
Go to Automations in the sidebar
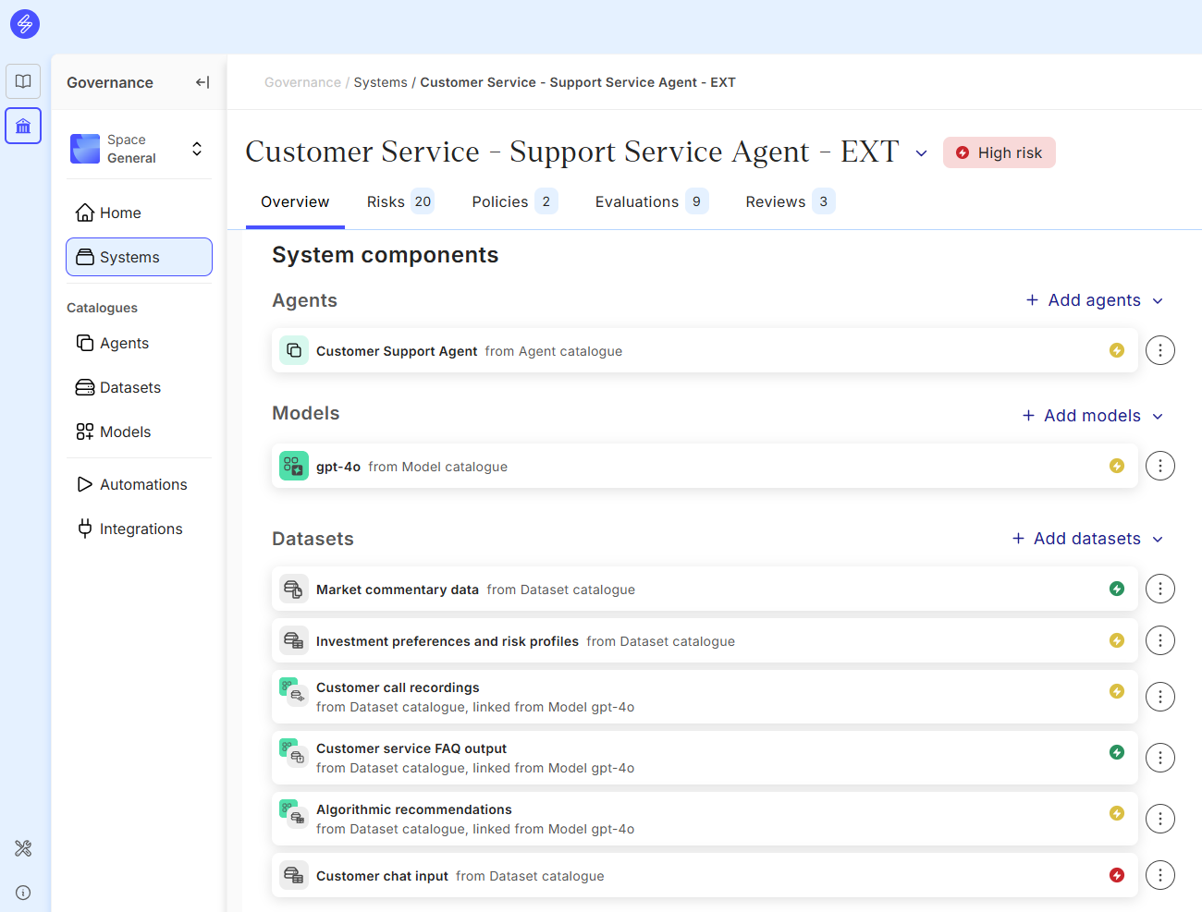coord(142,484)
